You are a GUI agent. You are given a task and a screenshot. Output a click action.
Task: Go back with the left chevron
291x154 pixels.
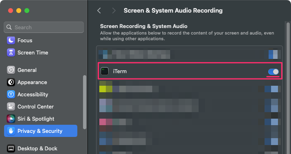(99, 11)
